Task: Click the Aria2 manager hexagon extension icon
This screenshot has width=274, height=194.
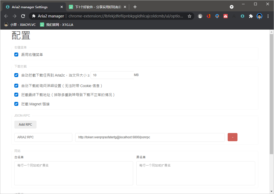Action: 242,16
